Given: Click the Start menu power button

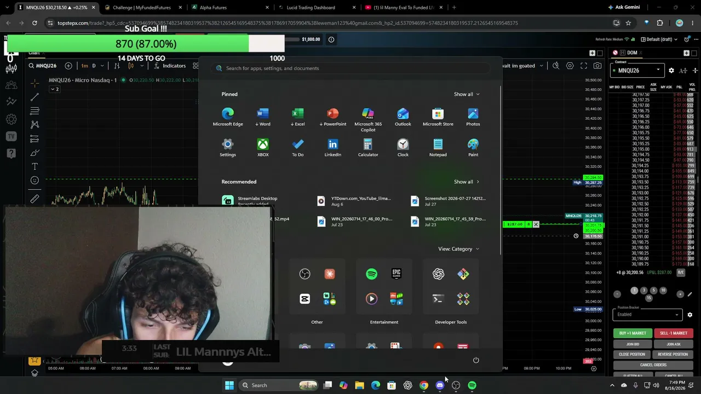Looking at the screenshot, I should point(476,360).
